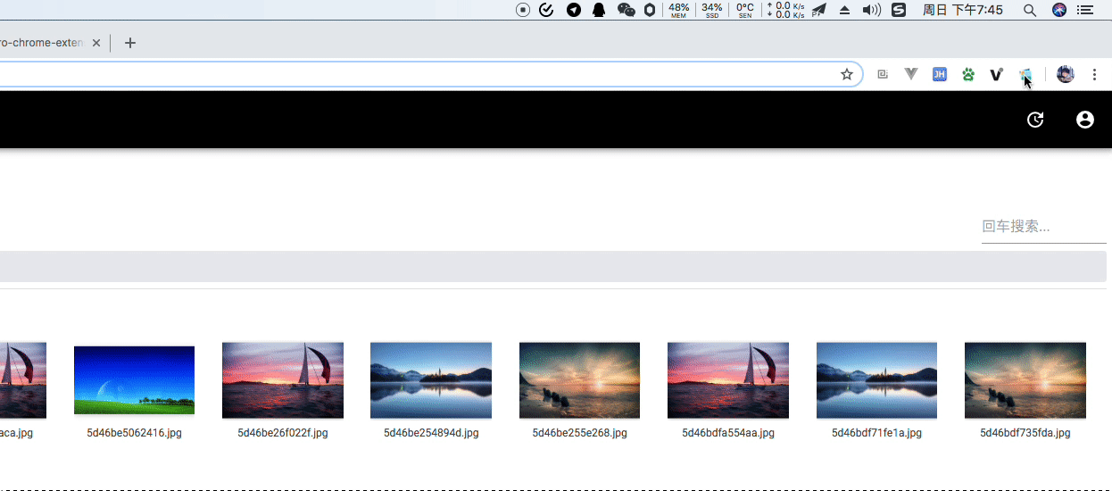The height and width of the screenshot is (491, 1112).
Task: Click the filename text 5d46bdf71fe1a.jpg
Action: [x=876, y=433]
